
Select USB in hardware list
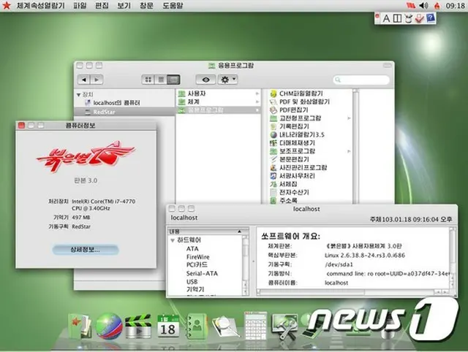[x=192, y=282]
